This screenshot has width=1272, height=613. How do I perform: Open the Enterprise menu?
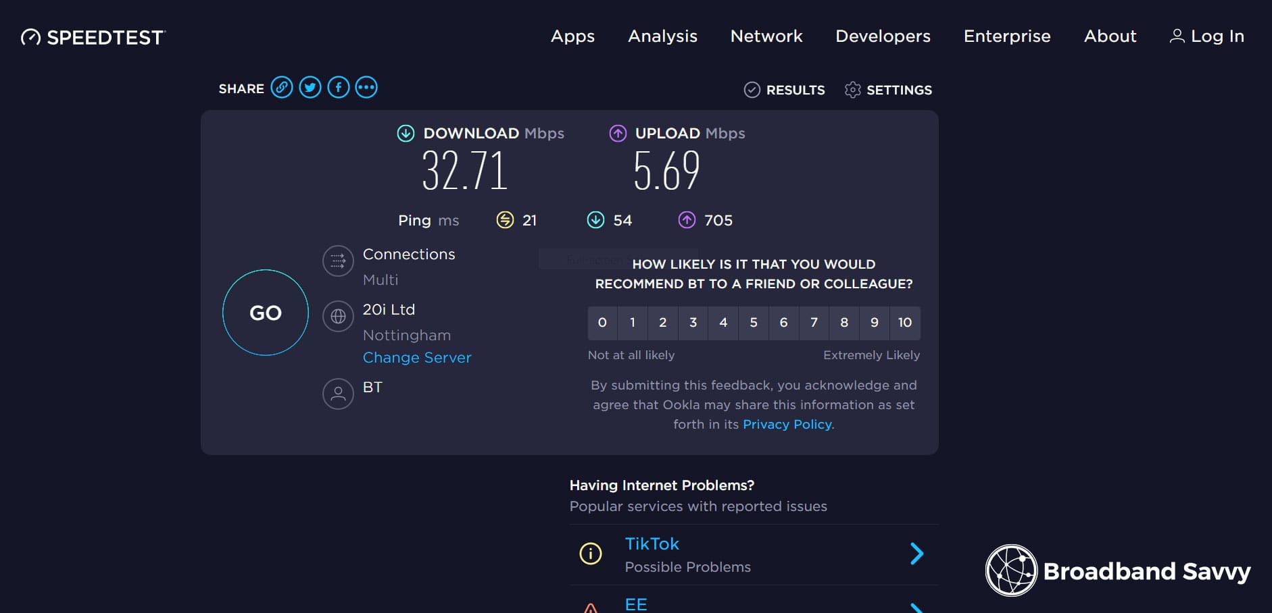click(x=1007, y=36)
